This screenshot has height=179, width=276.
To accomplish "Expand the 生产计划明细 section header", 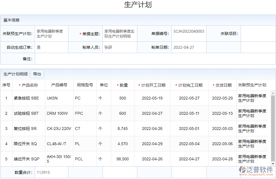I will click(x=15, y=74).
